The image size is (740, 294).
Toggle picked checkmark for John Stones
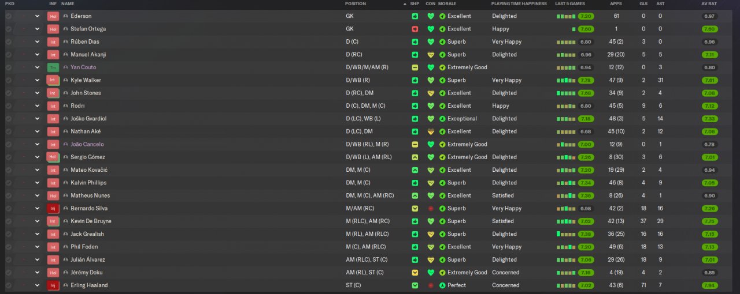tap(8, 93)
